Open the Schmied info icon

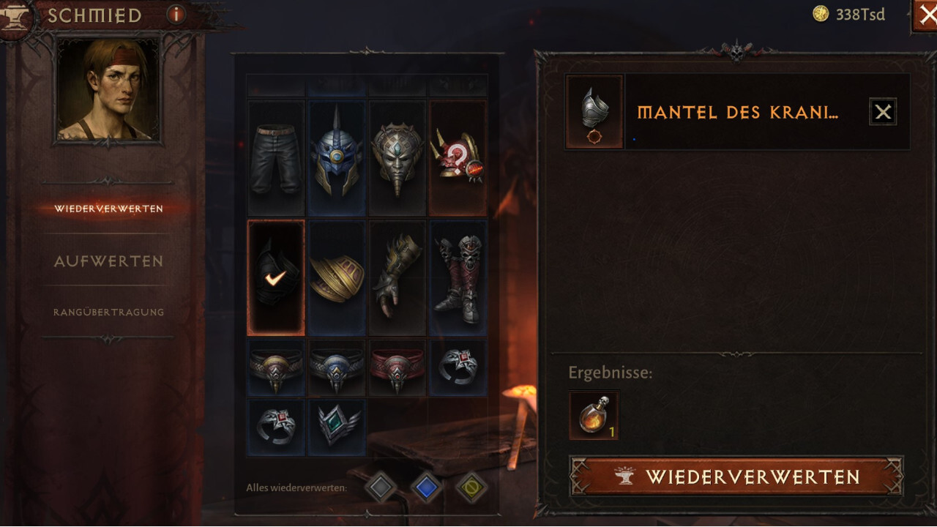pos(176,14)
